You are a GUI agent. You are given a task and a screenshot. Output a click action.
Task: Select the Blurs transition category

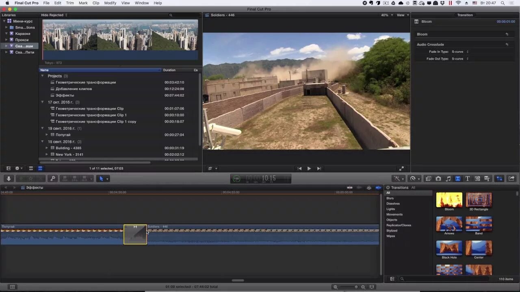pyautogui.click(x=390, y=198)
